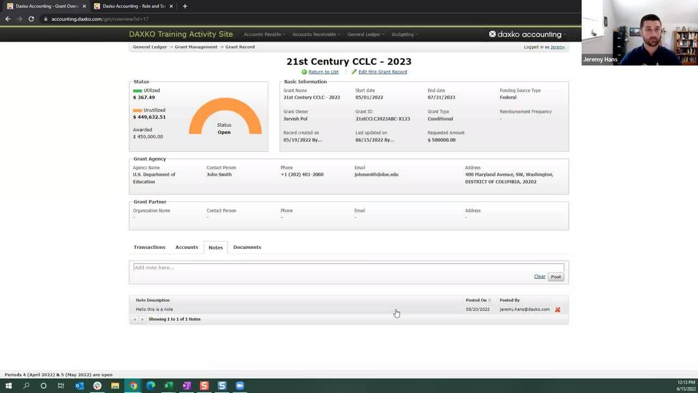Open the General Ledger dropdown menu
Screen dimensions: 698x393
365,34
